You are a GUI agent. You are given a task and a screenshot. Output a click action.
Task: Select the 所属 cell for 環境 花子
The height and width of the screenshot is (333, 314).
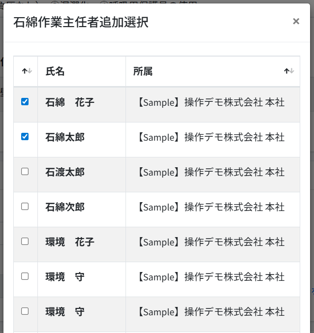tap(210, 242)
